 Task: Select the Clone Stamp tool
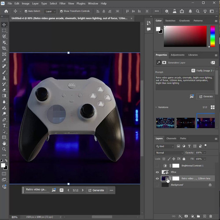tap(4, 78)
